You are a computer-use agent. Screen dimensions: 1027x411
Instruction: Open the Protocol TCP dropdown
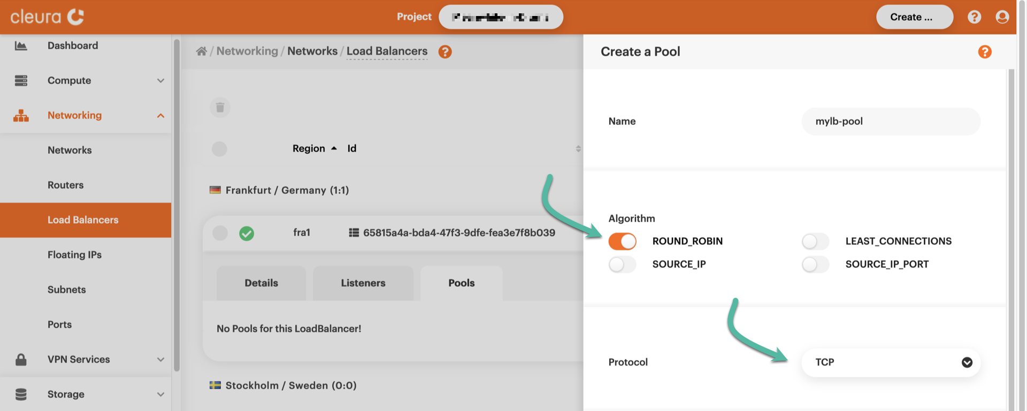coord(891,362)
